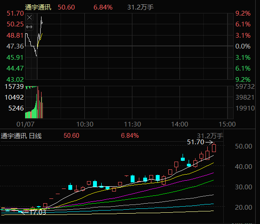Click the 44.47 green price axis label
The height and width of the screenshot is (224, 260).
(x=15, y=68)
